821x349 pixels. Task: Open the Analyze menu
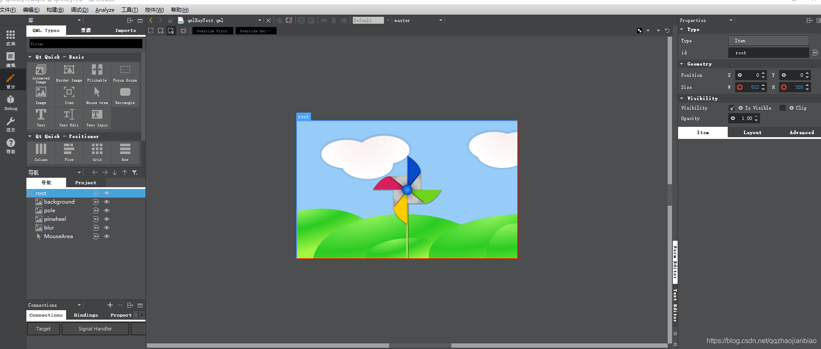pos(105,10)
